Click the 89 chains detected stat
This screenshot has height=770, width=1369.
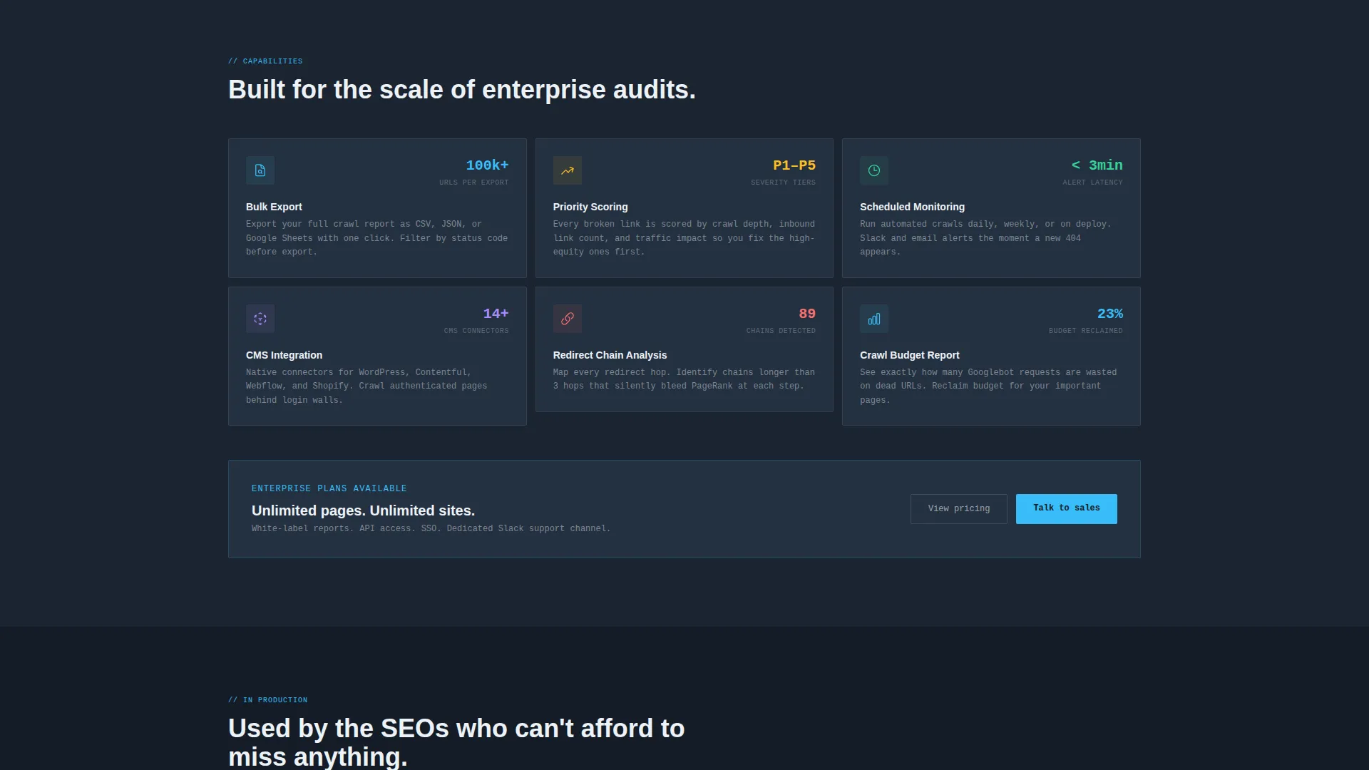(781, 320)
